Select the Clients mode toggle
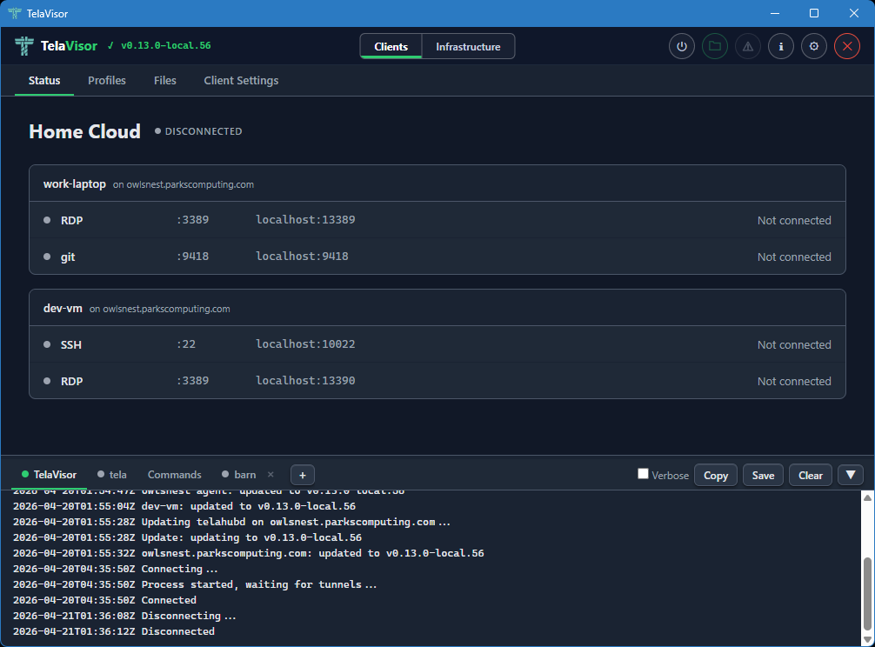The image size is (875, 647). [x=391, y=47]
